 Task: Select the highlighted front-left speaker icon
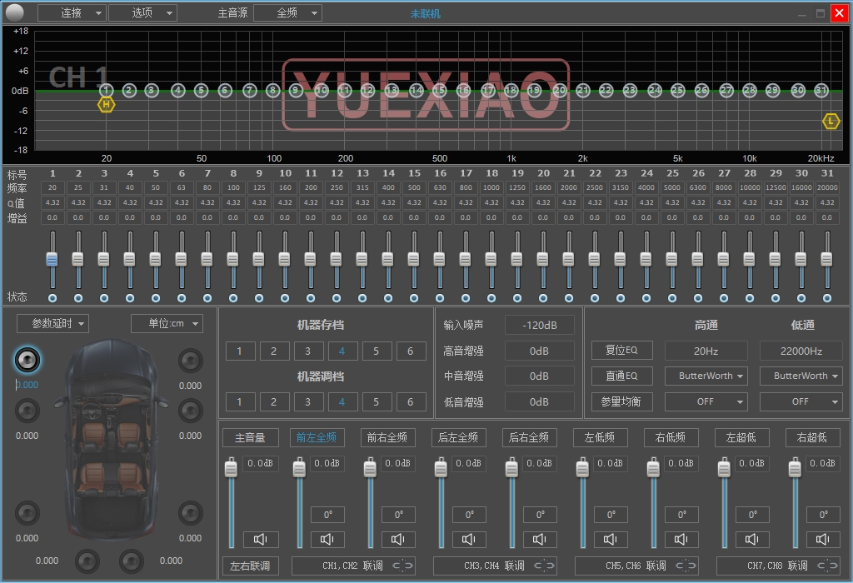pos(27,360)
